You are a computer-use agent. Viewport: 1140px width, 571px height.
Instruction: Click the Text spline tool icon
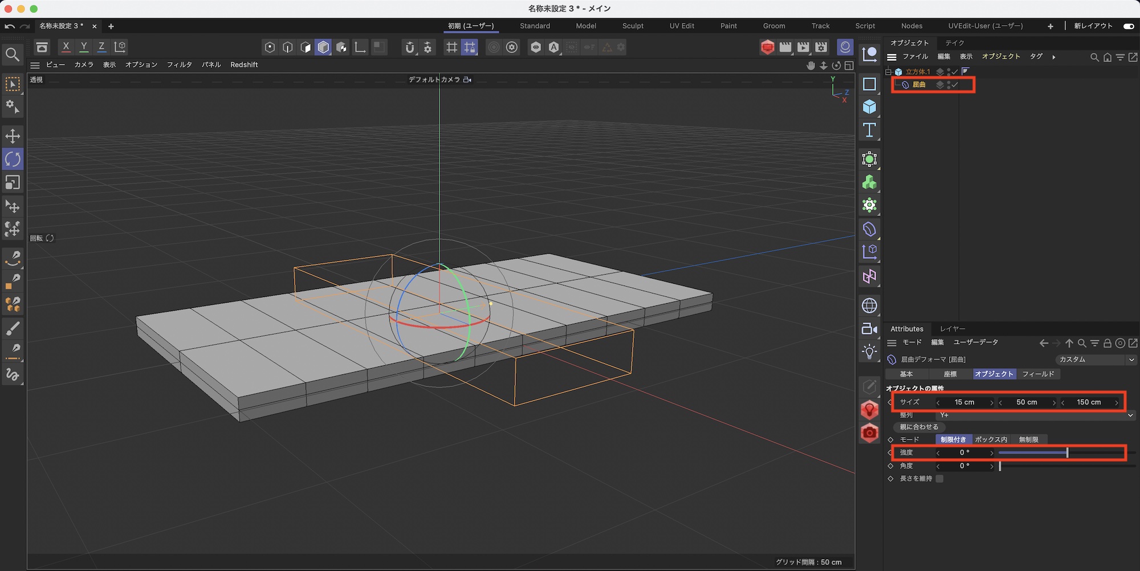(x=869, y=130)
